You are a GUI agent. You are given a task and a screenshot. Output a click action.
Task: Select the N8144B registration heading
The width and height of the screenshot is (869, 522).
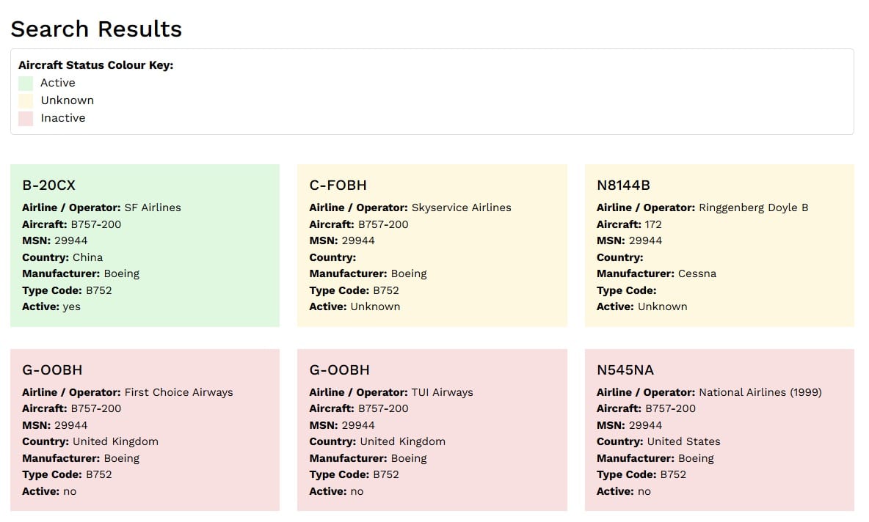(x=623, y=185)
